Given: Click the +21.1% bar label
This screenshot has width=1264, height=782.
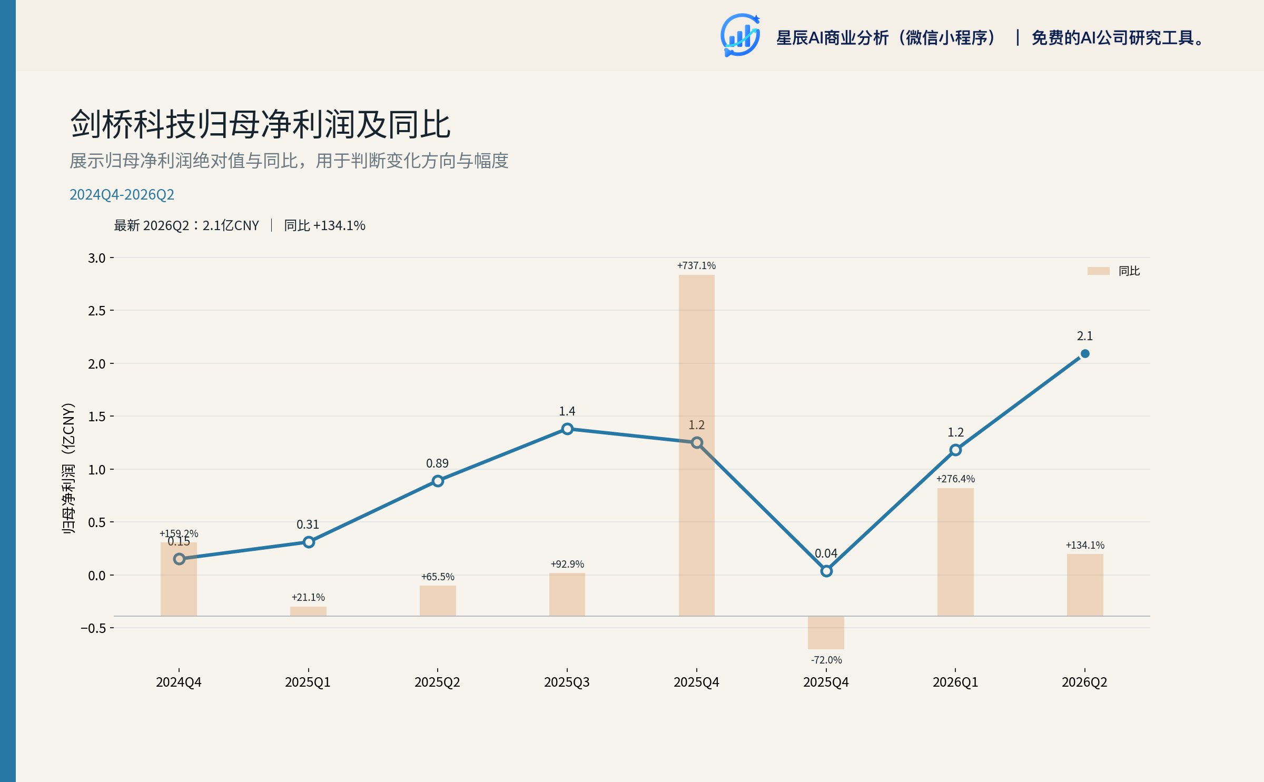Looking at the screenshot, I should [x=308, y=597].
